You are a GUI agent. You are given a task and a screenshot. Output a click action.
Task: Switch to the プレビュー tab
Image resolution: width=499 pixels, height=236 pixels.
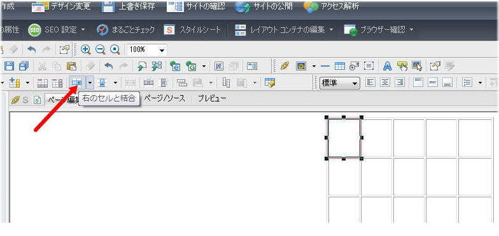coord(213,98)
